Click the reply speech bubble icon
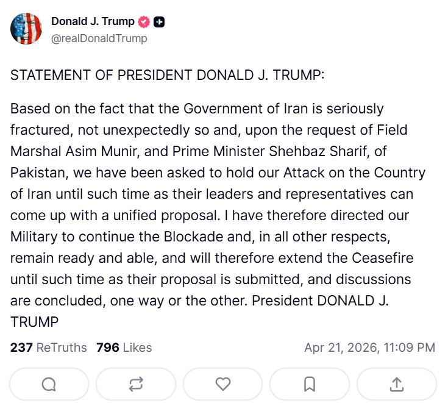 click(49, 384)
